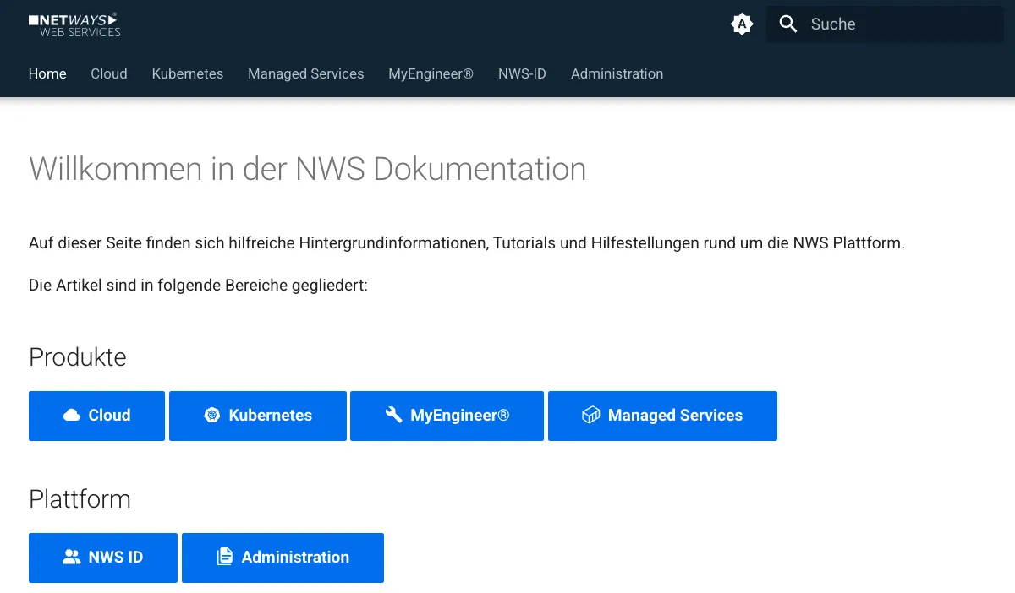1015x593 pixels.
Task: Focus the Suche search field
Action: (x=885, y=24)
